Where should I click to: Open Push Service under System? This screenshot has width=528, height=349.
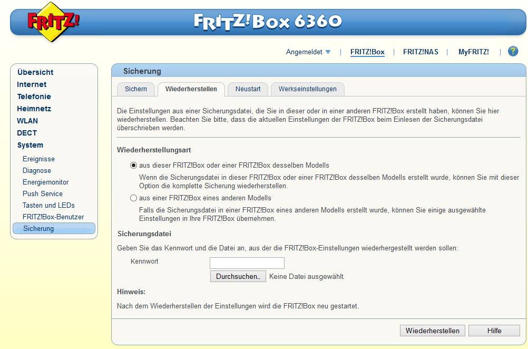pyautogui.click(x=43, y=193)
